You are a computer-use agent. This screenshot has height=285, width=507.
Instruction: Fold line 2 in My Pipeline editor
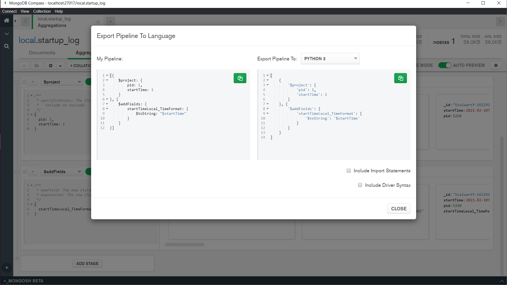click(107, 80)
